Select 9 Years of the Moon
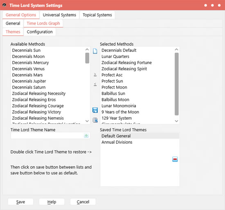The width and height of the screenshot is (225, 210). pyautogui.click(x=137, y=112)
